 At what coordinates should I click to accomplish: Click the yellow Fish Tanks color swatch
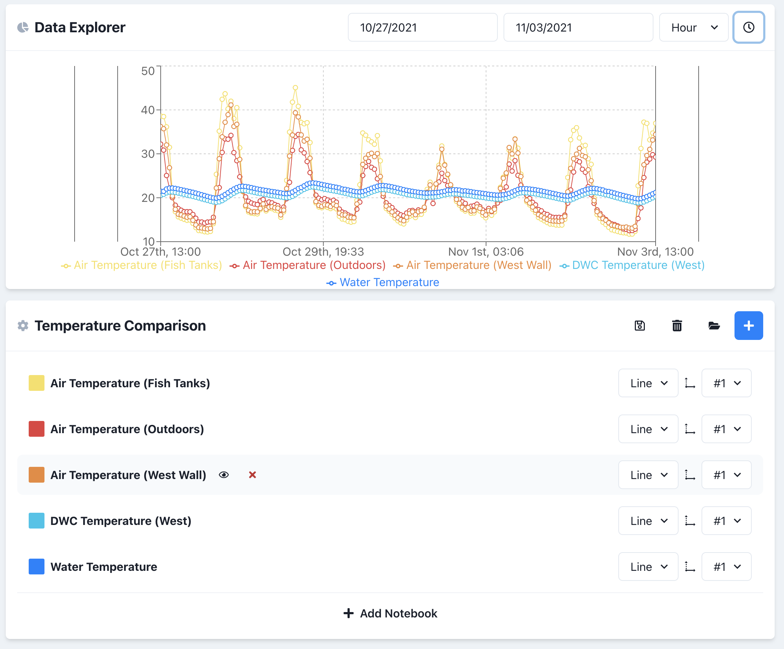click(37, 383)
